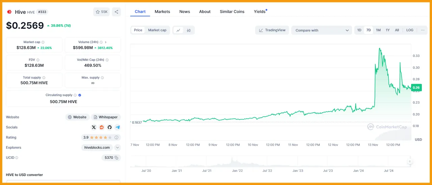The width and height of the screenshot is (432, 185).
Task: Open Market cap info tooltip icon
Action: tap(43, 42)
